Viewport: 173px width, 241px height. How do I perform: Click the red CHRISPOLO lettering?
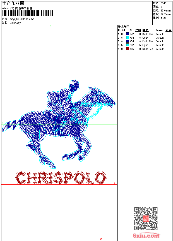[x=61, y=178]
